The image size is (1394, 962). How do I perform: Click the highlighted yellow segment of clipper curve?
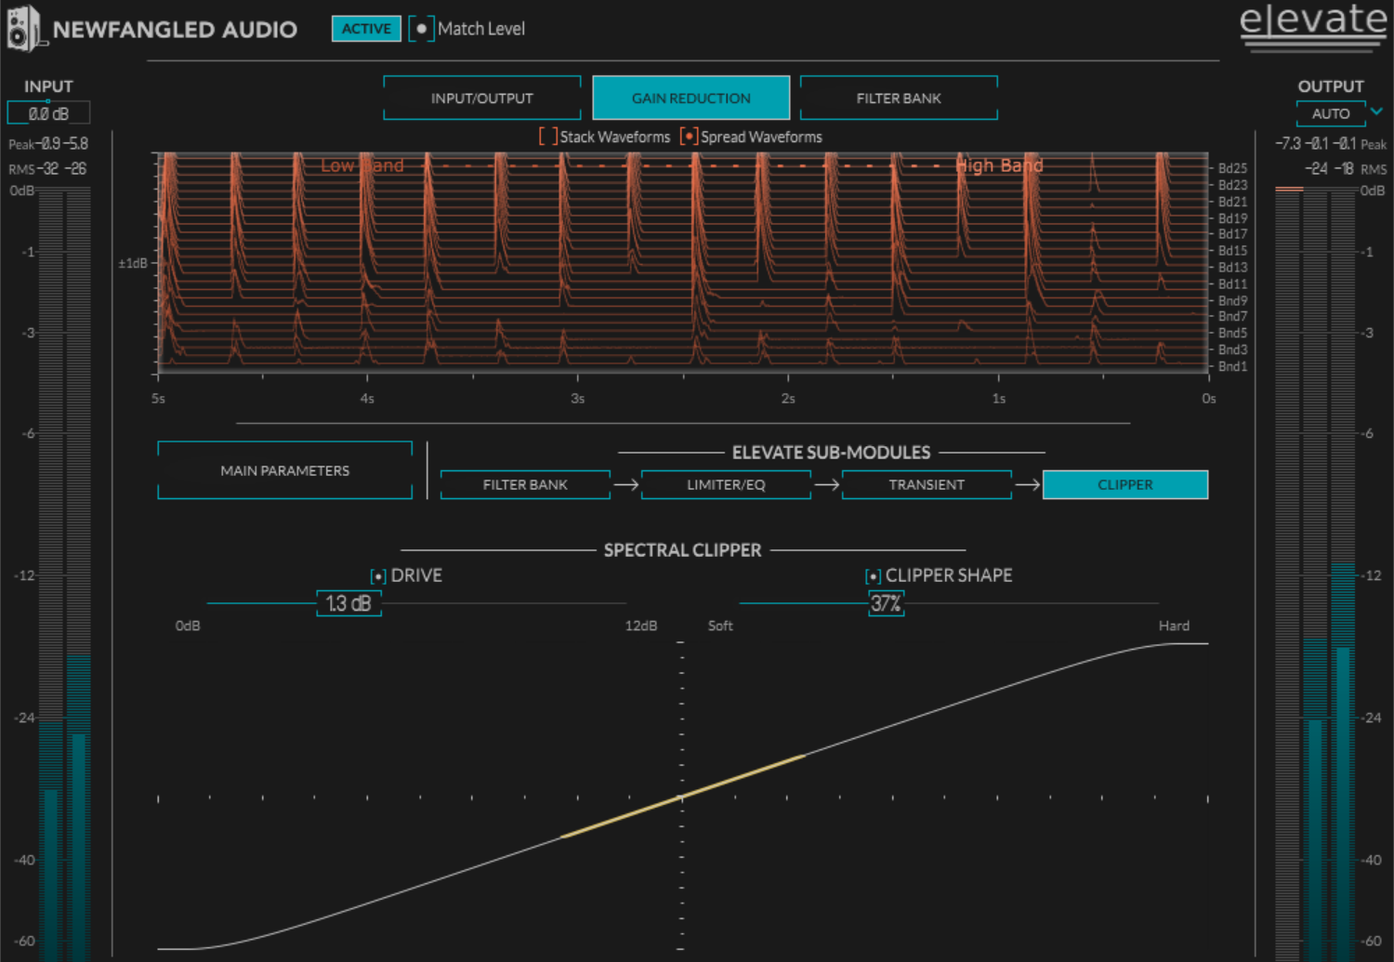[683, 797]
